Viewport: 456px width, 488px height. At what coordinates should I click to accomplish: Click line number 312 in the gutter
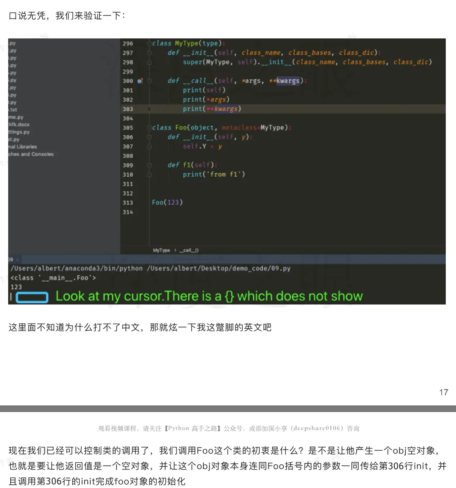click(128, 193)
